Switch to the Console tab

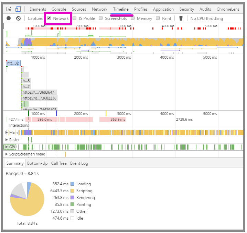(x=59, y=9)
